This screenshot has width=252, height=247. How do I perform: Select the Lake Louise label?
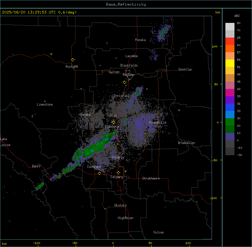[x=5, y=142]
